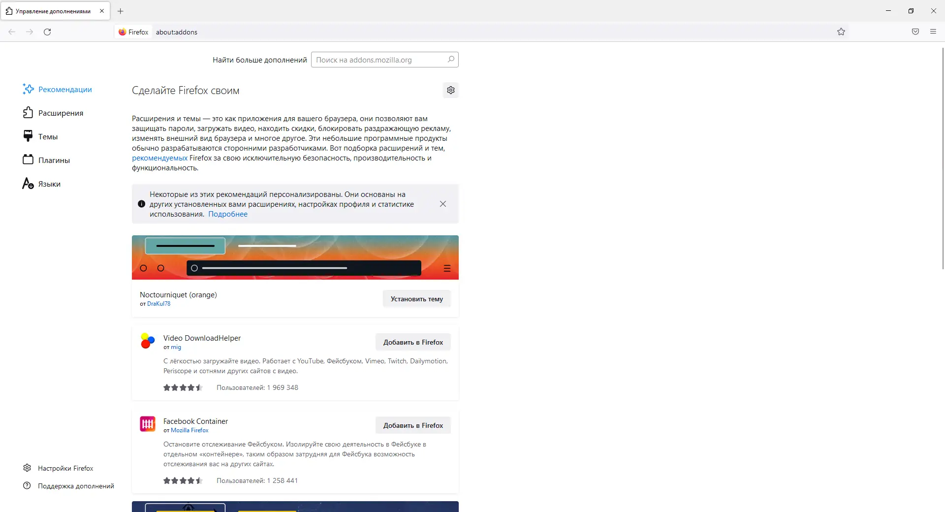The width and height of the screenshot is (945, 512).
Task: Click the Facebook Container add-on icon
Action: pyautogui.click(x=147, y=424)
